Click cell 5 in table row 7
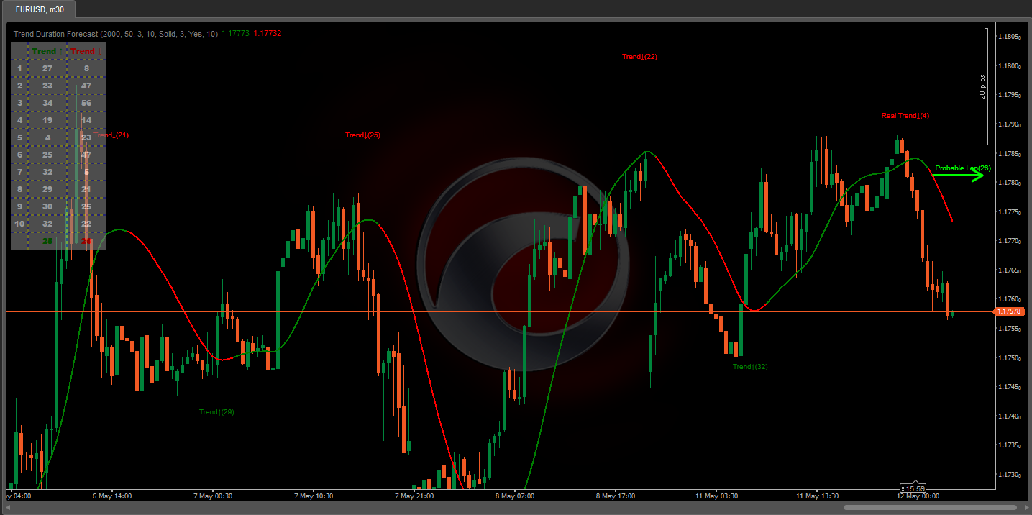Screen dimensions: 1032x515 (86, 172)
